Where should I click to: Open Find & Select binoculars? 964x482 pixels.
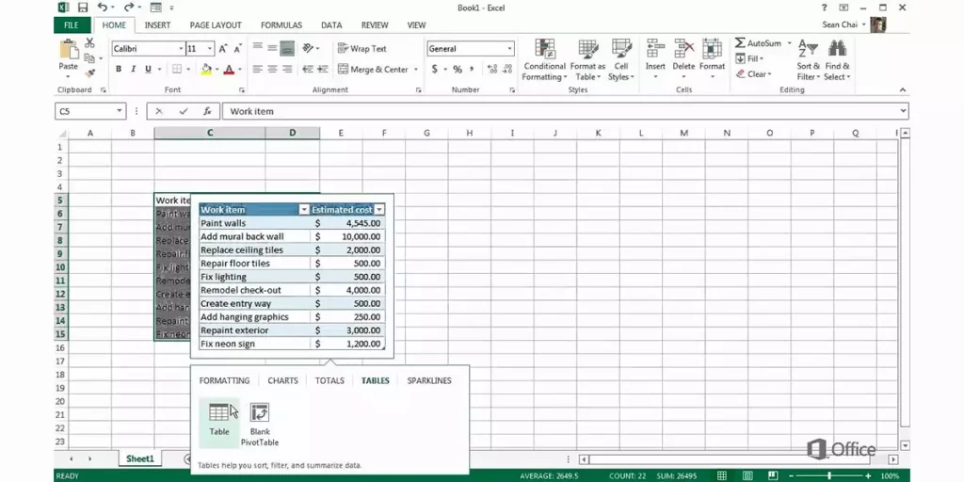tap(837, 60)
